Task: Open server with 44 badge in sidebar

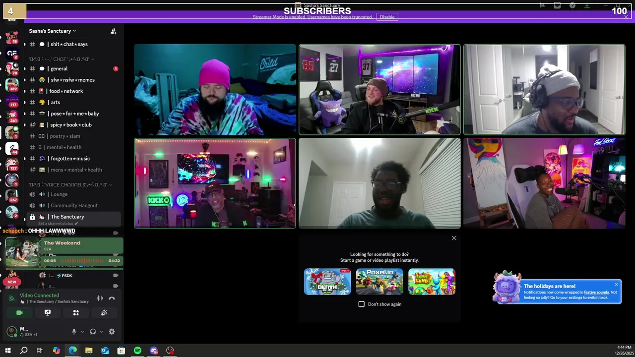Action: tap(12, 148)
